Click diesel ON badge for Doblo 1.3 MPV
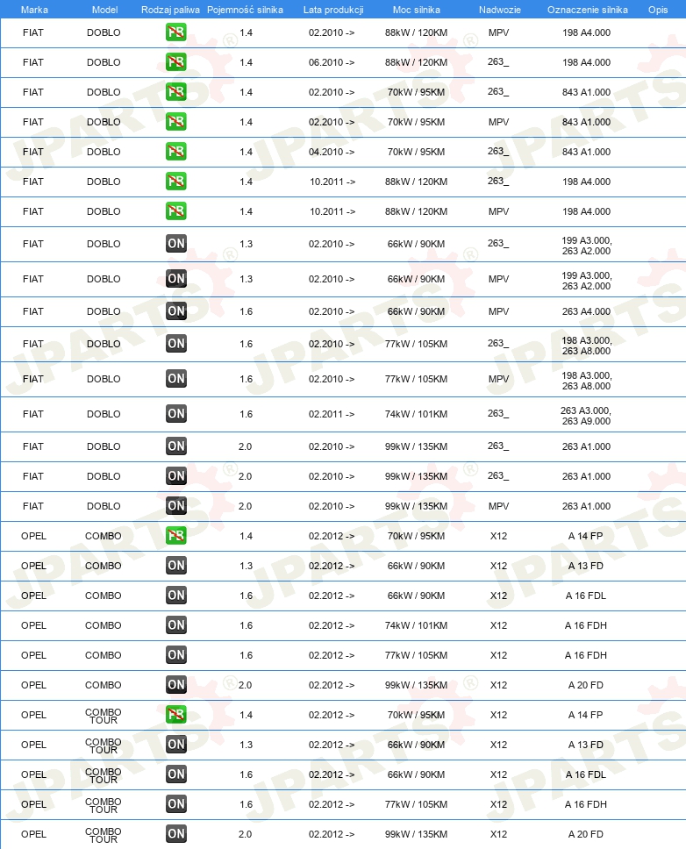Image resolution: width=686 pixels, height=849 pixels. click(176, 278)
